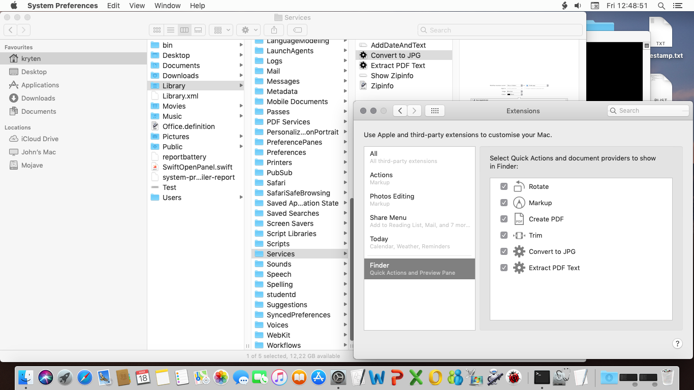Open the Apple menu
Screen dimensions: 694x390
(14, 6)
